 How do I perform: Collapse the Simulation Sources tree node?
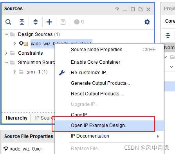click(x=7, y=63)
